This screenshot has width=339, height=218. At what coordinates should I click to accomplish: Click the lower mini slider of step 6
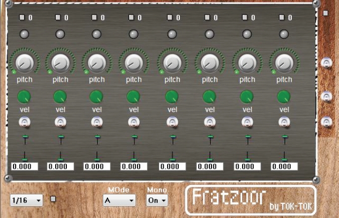tap(210, 156)
